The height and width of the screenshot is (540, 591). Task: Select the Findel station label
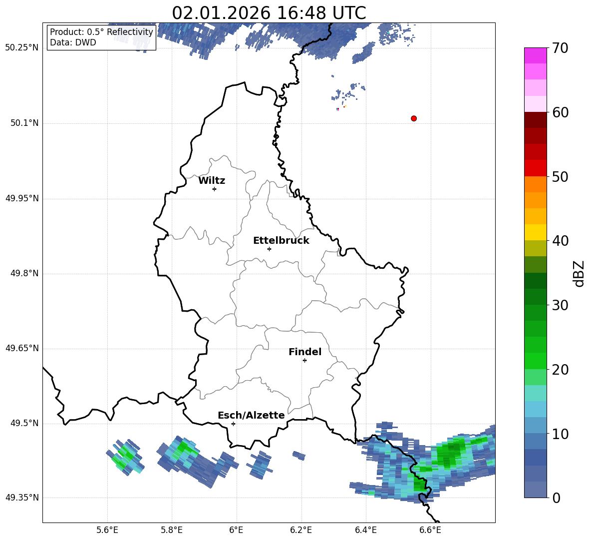tap(305, 352)
